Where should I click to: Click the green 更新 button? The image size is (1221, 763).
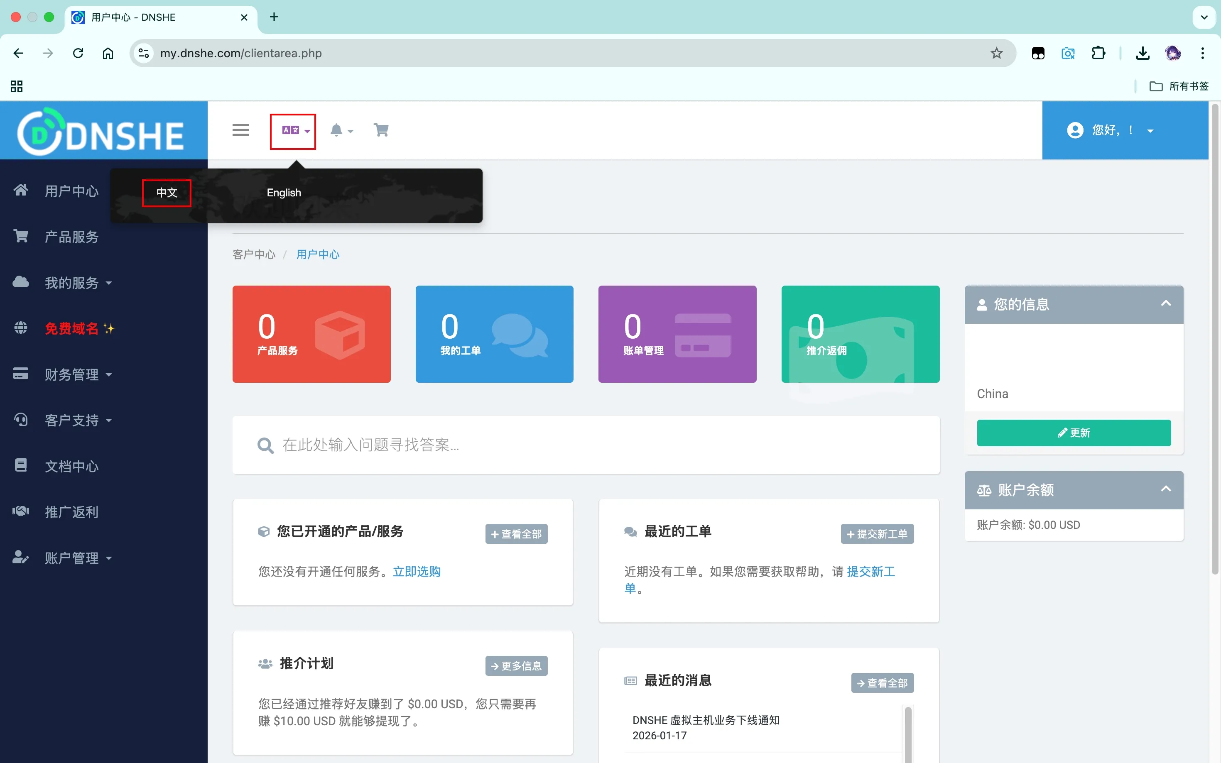[1073, 433]
